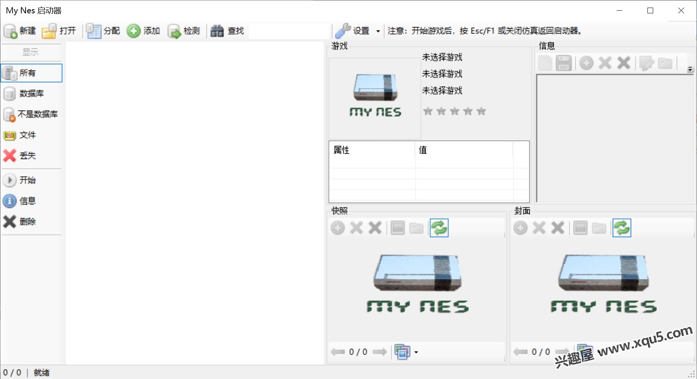The image size is (697, 379).
Task: Set rating with the first star
Action: coord(428,111)
